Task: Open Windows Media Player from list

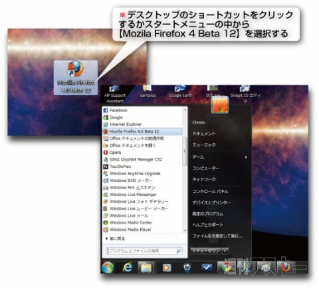Action: click(x=142, y=230)
